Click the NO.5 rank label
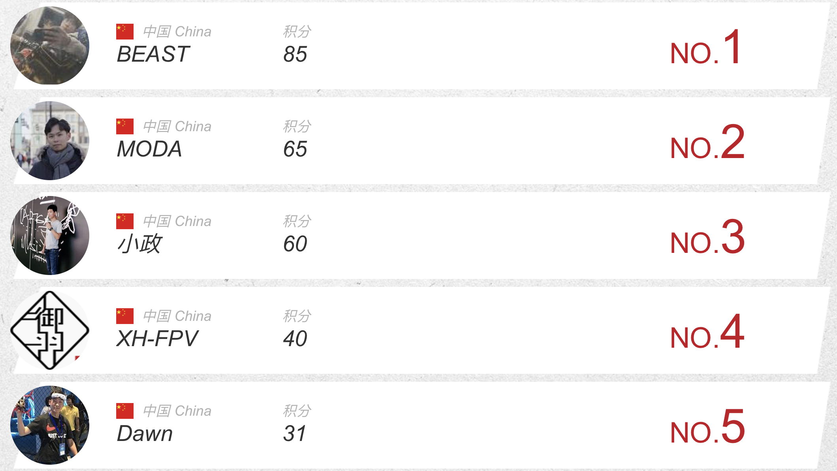This screenshot has height=471, width=837. pyautogui.click(x=707, y=427)
